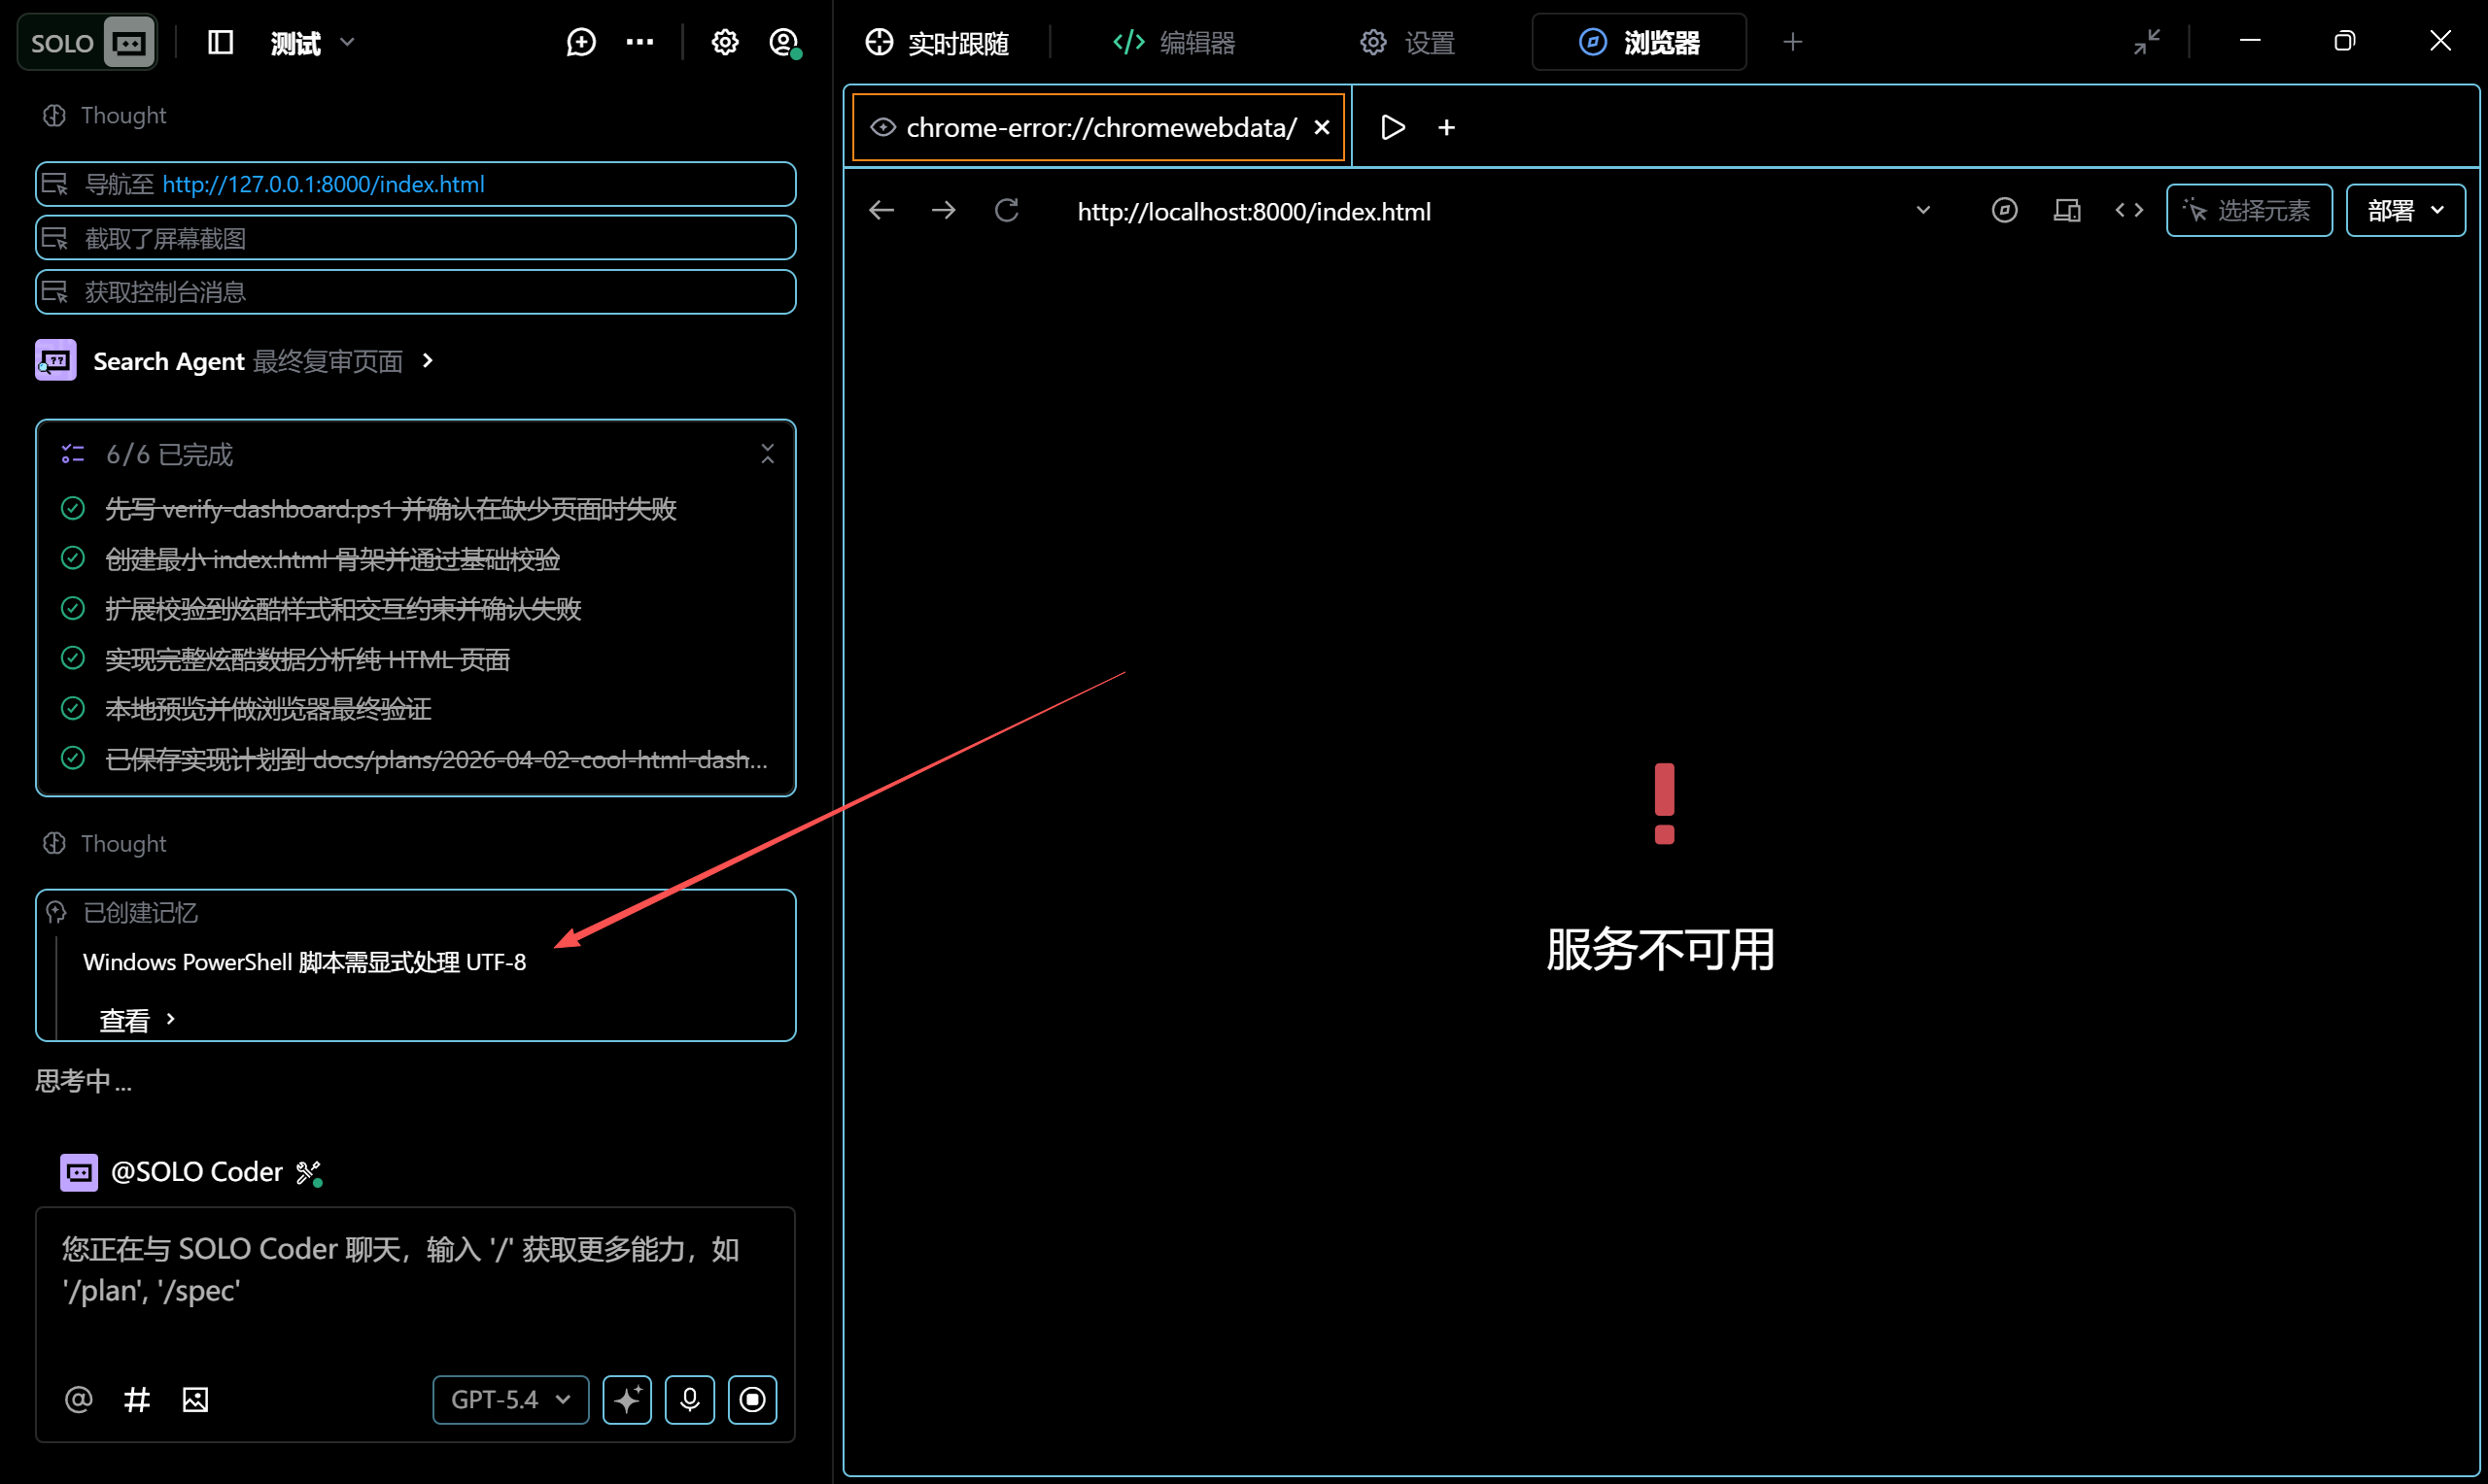2488x1484 pixels.
Task: Expand the 部署 deploy dropdown
Action: point(2405,211)
